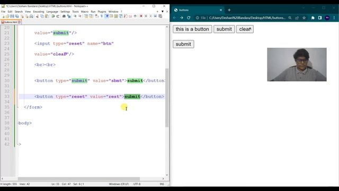Click the New file icon in Notepad++ toolbar
Image resolution: width=339 pixels, height=191 pixels.
[3, 16]
